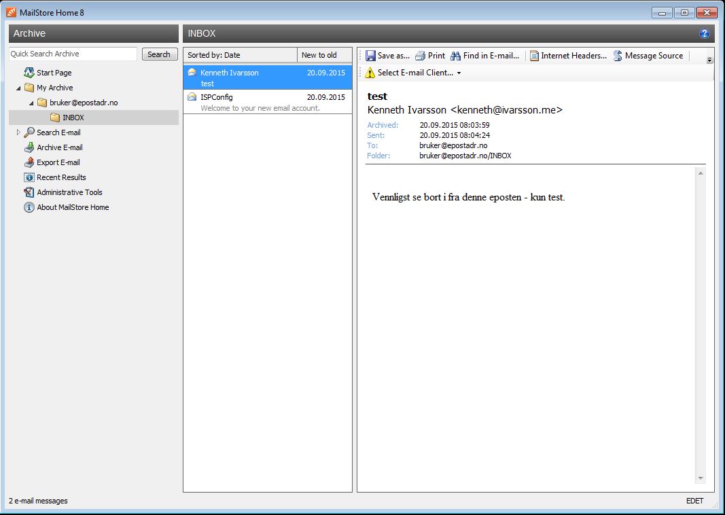Collapse the bruker@epostadr.no tree node
This screenshot has height=515, width=725.
[x=31, y=103]
